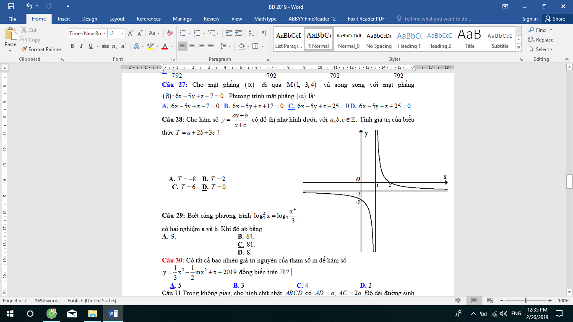Open Word from the Windows taskbar
The height and width of the screenshot is (322, 573).
113,314
